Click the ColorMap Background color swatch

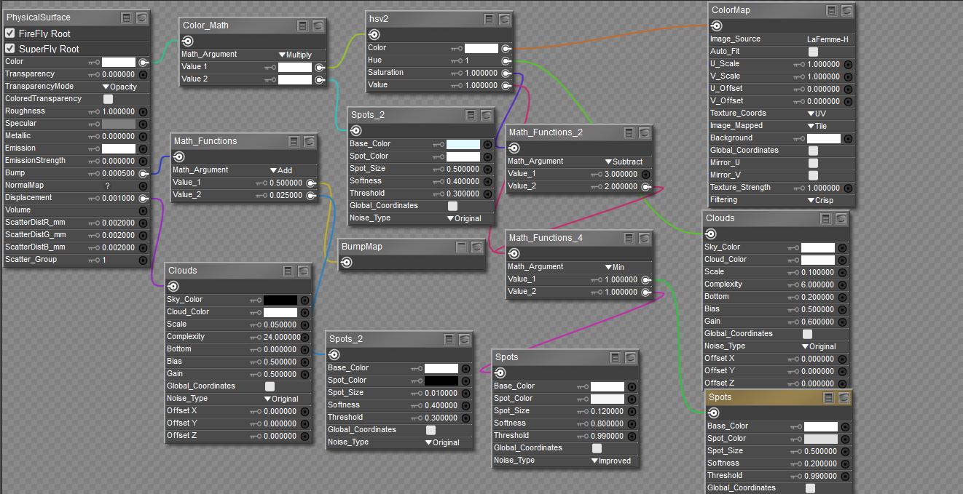point(824,138)
